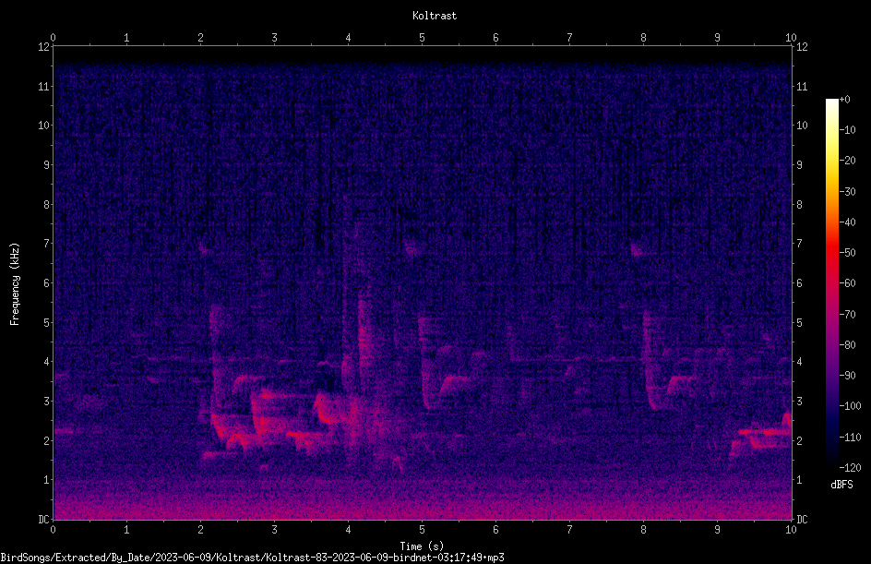Click the -100 label on the color scale
Viewport: 871px width, 564px height.
pyautogui.click(x=850, y=406)
